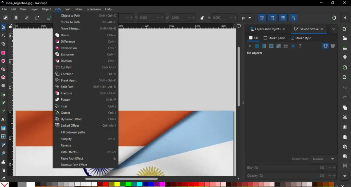Switch to Stroke paint tab
Viewport: 351px width, 187px height.
pos(274,38)
